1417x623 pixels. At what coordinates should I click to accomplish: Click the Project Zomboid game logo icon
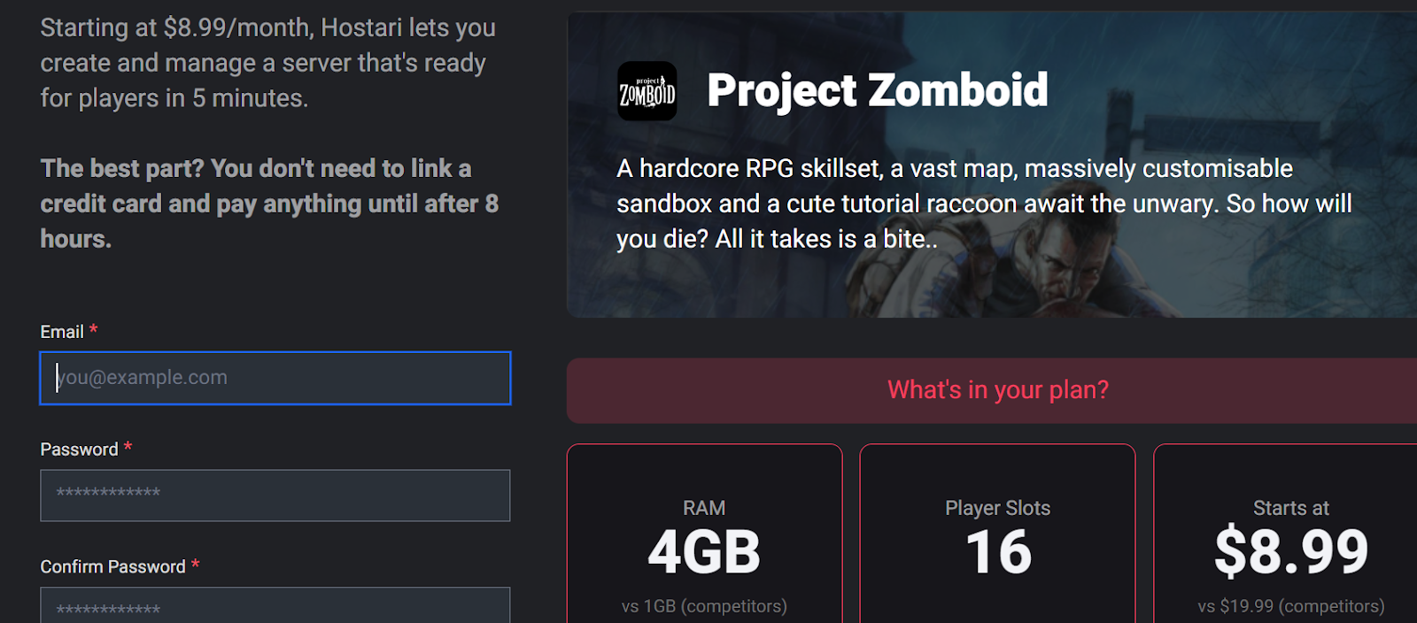(647, 91)
